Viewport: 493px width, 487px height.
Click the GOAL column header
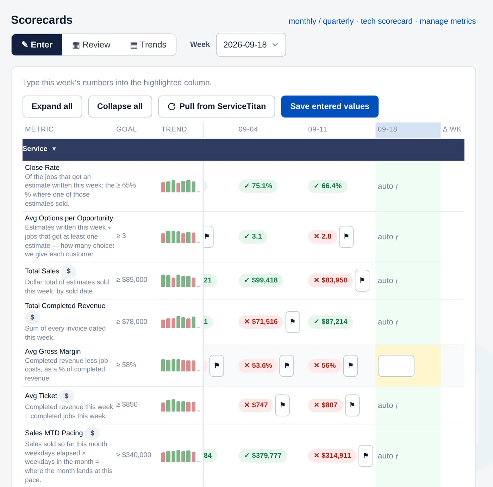point(126,129)
